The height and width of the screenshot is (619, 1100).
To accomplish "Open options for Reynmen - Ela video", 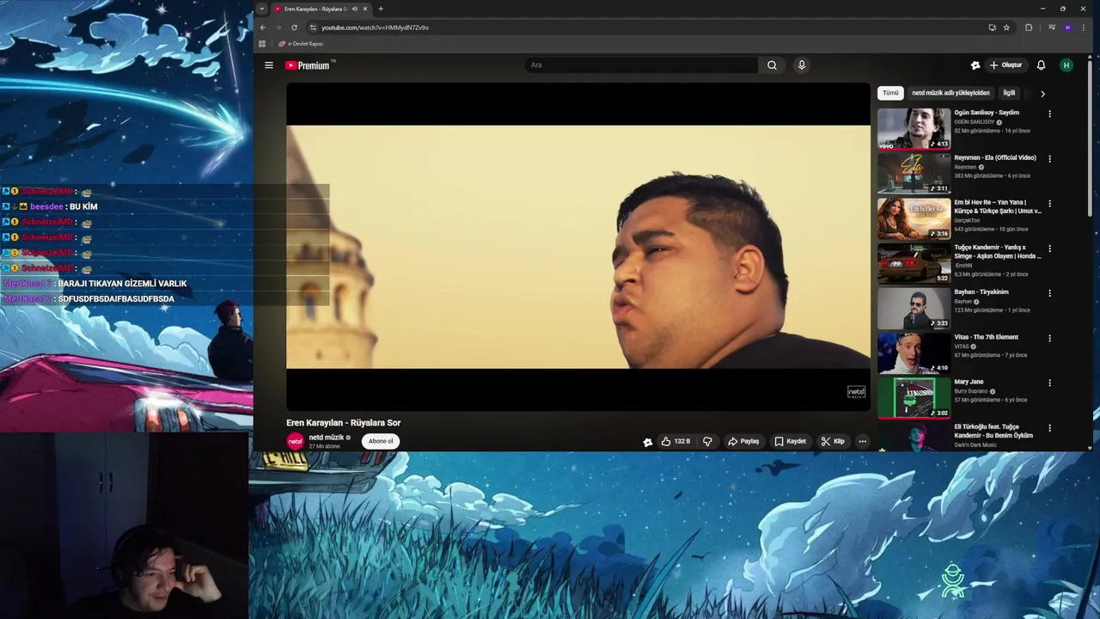I will (x=1049, y=158).
